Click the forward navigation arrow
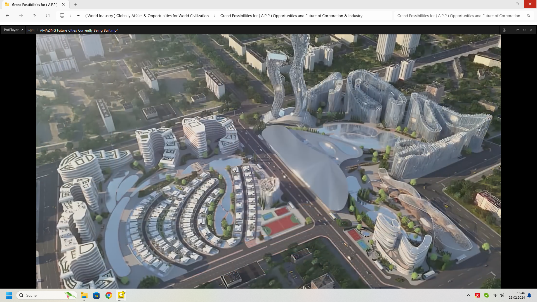Screen dimensions: 537x302 [21, 16]
